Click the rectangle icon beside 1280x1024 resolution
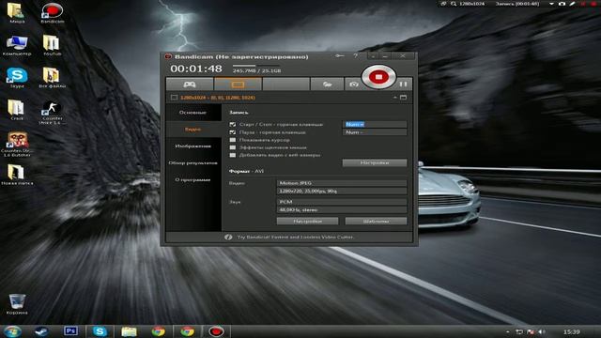601x338 pixels. 174,98
